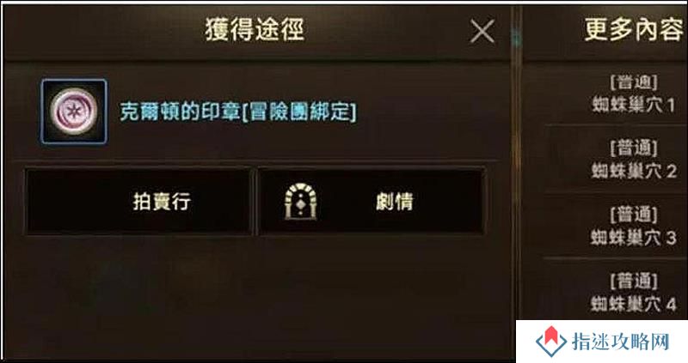Close the 獲得途徑 dialog with the X

coord(482,32)
